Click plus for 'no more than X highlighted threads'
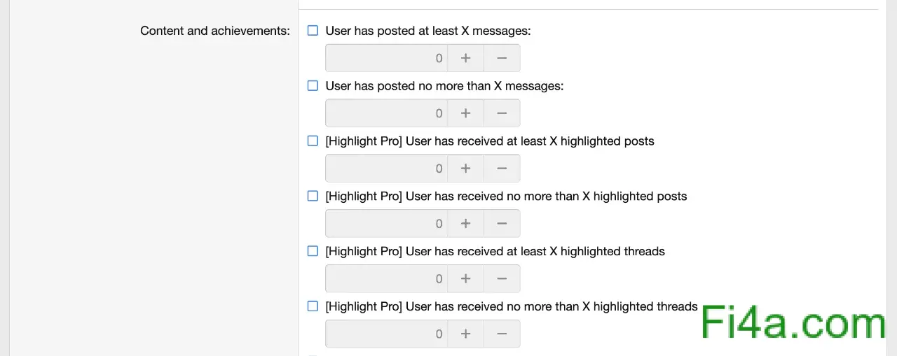The width and height of the screenshot is (897, 356). pyautogui.click(x=465, y=334)
